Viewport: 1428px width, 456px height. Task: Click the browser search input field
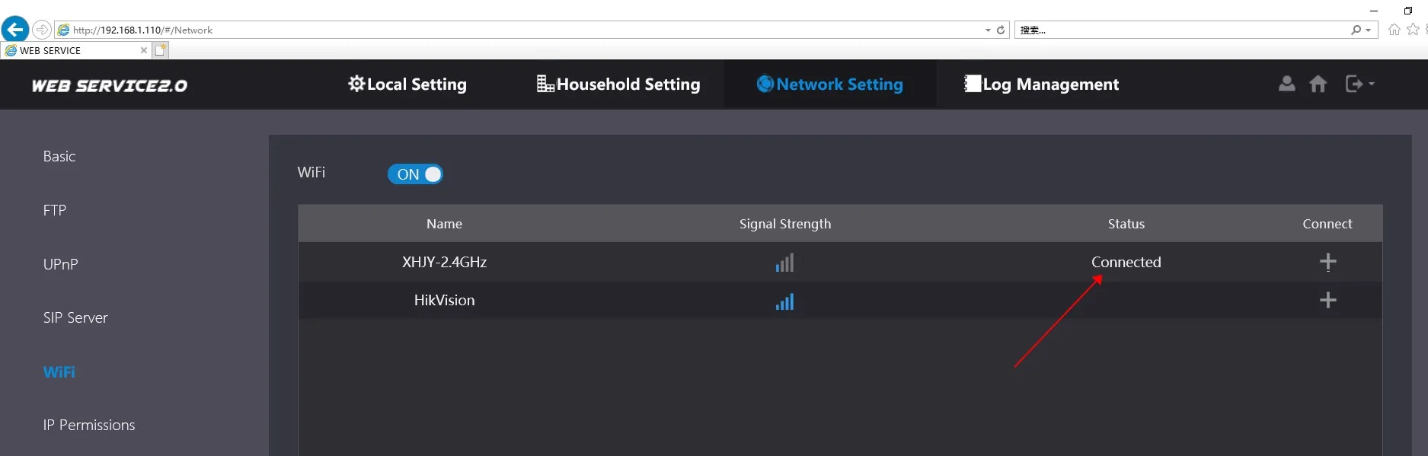click(1180, 30)
